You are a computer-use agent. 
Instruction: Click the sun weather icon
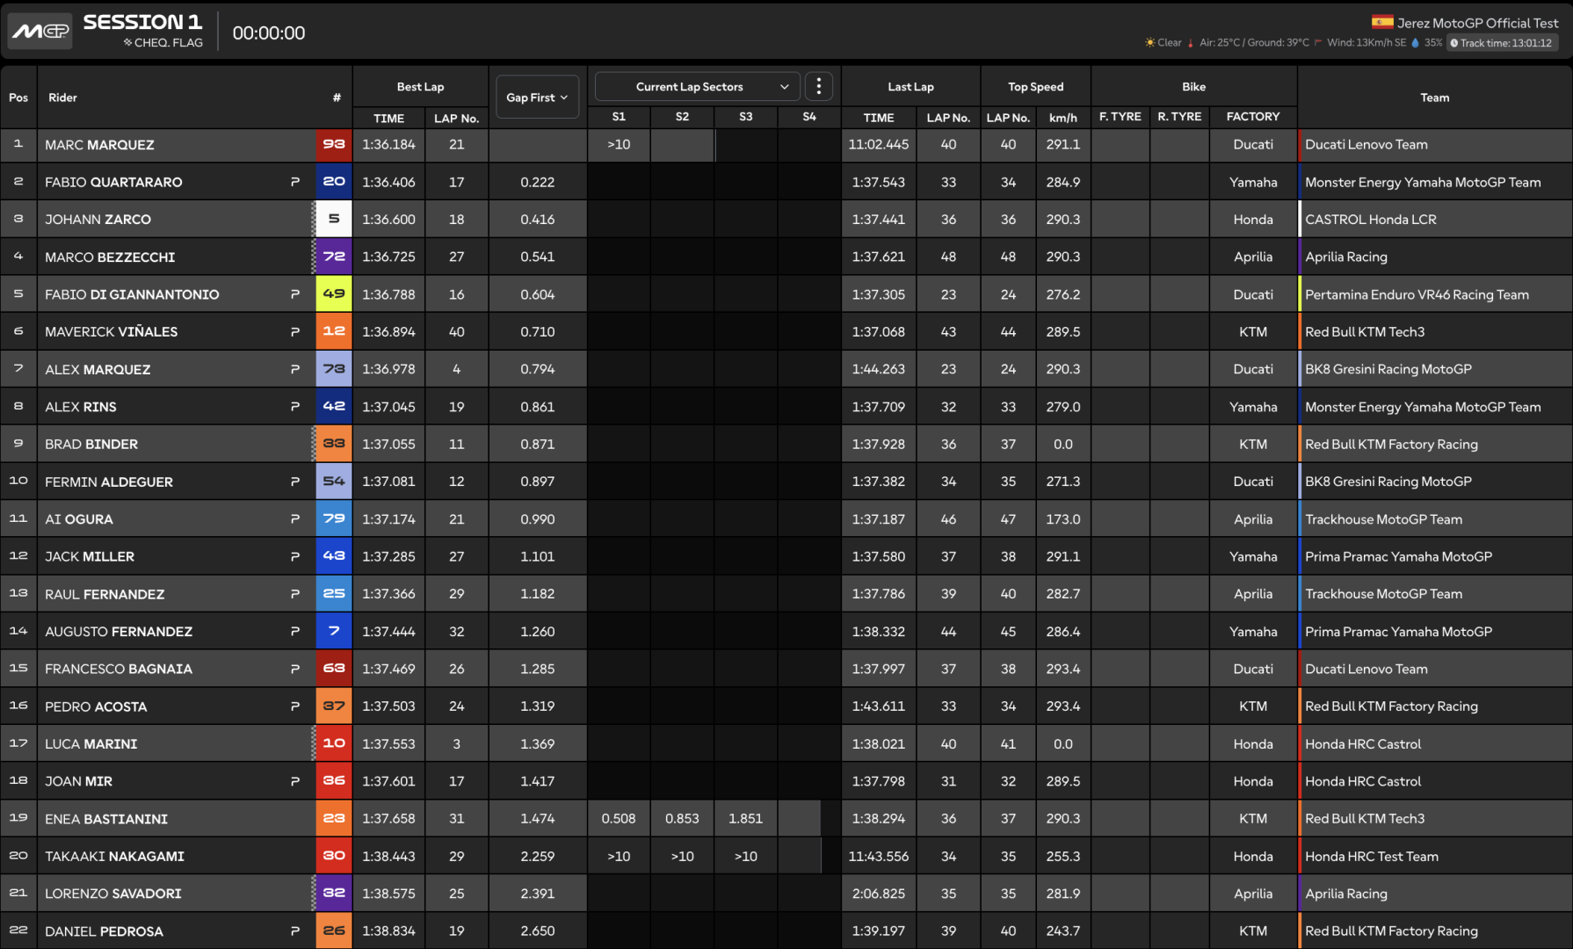1149,42
